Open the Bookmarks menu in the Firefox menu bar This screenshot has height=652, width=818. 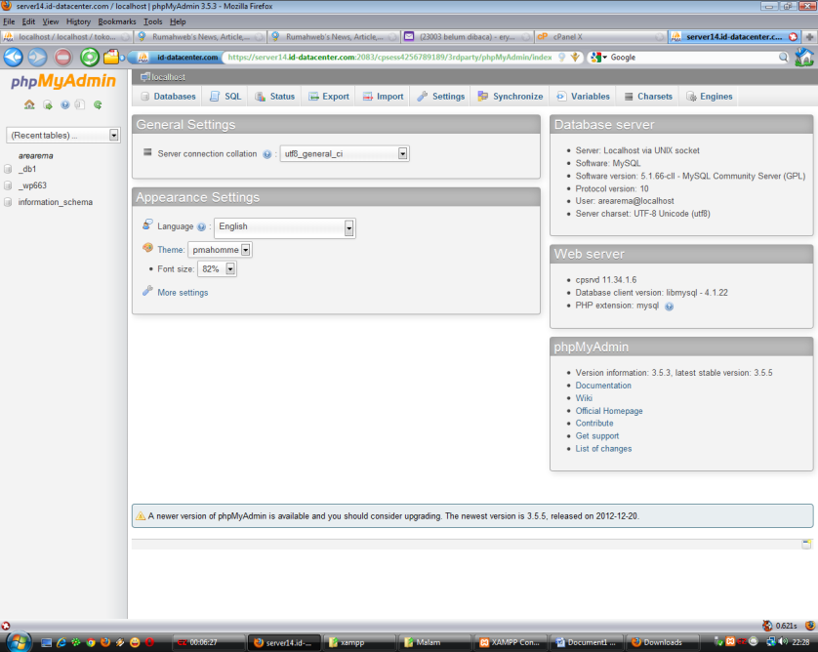[x=117, y=21]
